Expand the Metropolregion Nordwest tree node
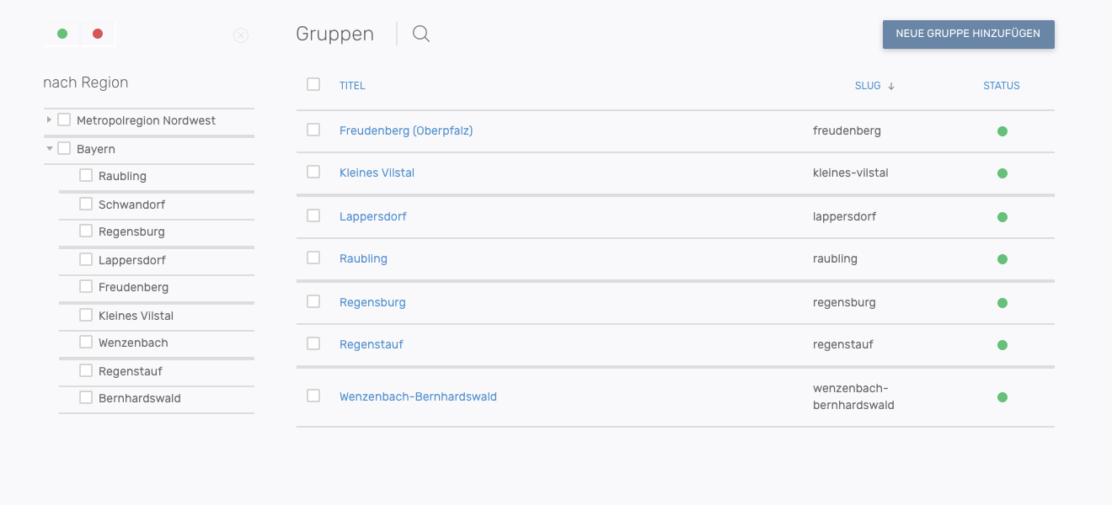1112x505 pixels. coord(49,120)
